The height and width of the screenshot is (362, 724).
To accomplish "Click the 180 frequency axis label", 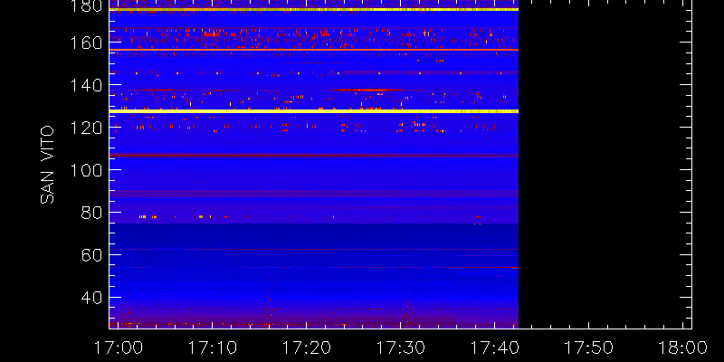I will pos(86,6).
